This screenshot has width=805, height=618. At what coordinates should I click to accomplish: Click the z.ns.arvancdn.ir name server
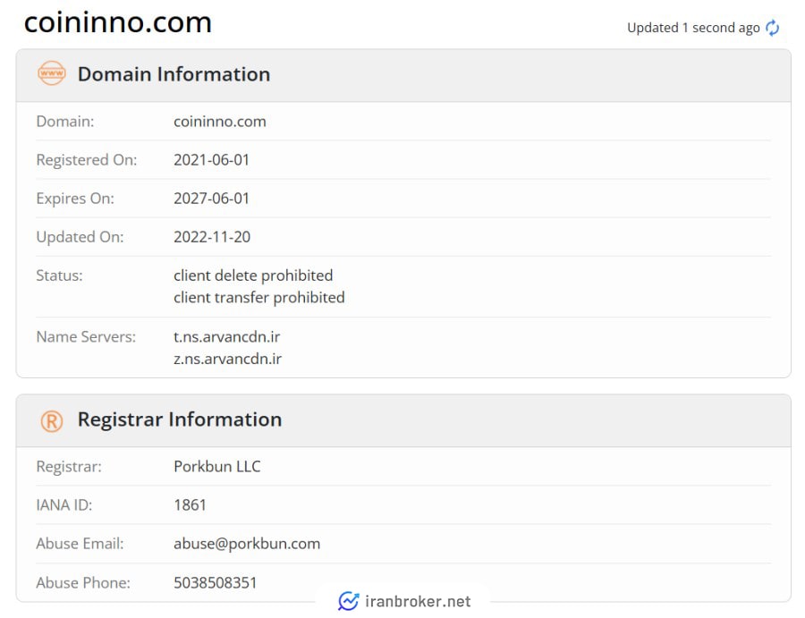coord(227,359)
